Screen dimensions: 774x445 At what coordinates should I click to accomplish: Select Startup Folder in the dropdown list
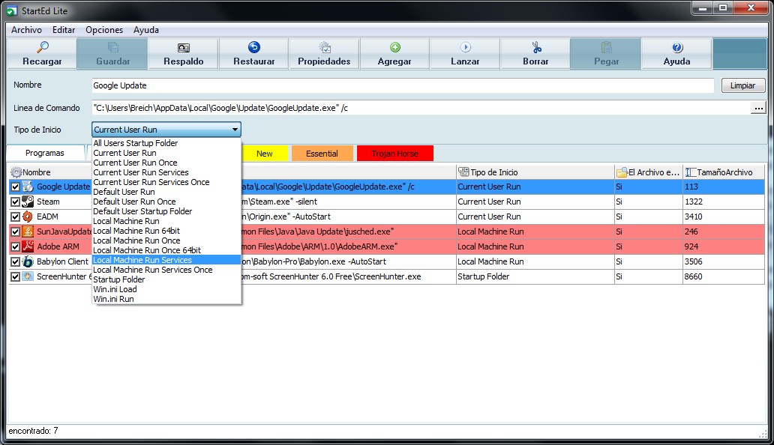click(x=166, y=279)
